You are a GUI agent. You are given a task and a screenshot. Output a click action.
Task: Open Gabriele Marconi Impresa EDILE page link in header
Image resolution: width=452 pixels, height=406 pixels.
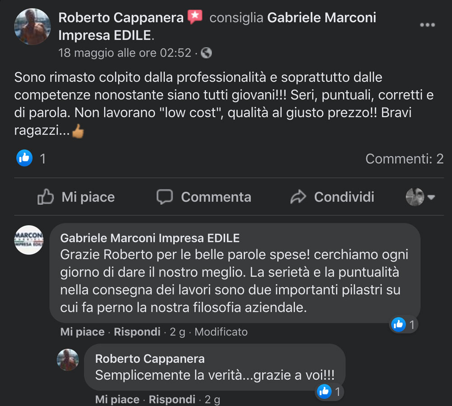click(321, 18)
